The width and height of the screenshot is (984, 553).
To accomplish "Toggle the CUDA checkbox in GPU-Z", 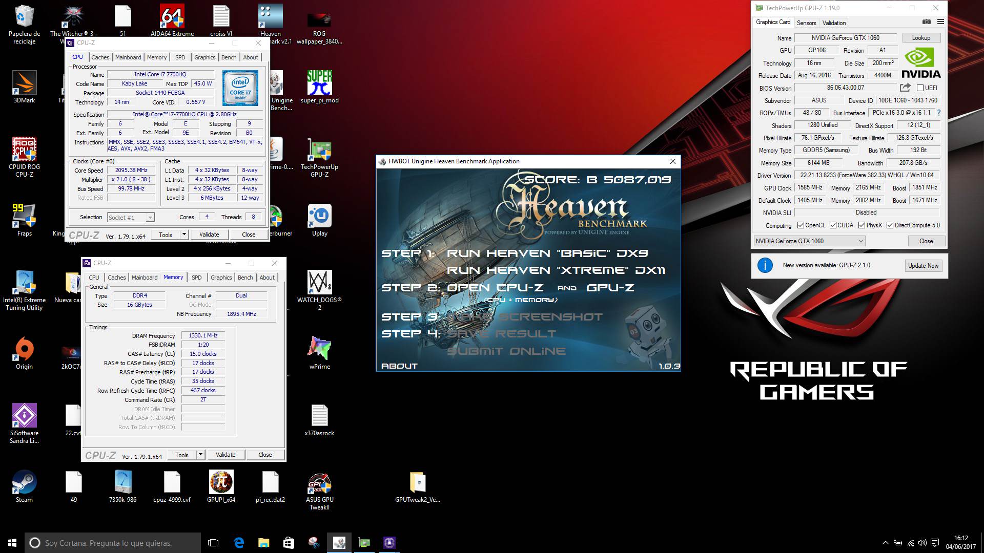I will pos(833,225).
